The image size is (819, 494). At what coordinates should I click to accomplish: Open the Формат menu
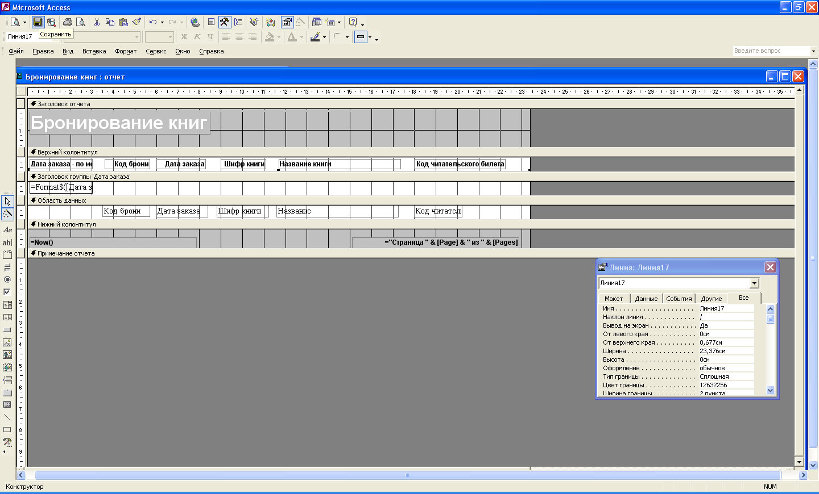[126, 51]
